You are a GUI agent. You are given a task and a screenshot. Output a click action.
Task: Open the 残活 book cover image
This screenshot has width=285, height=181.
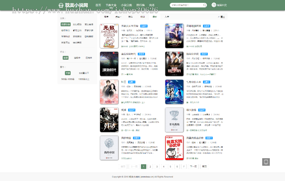(x=109, y=120)
